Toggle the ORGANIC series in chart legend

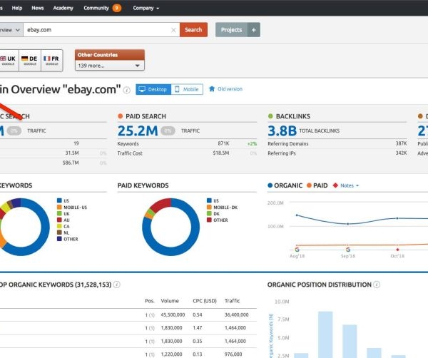pyautogui.click(x=285, y=185)
